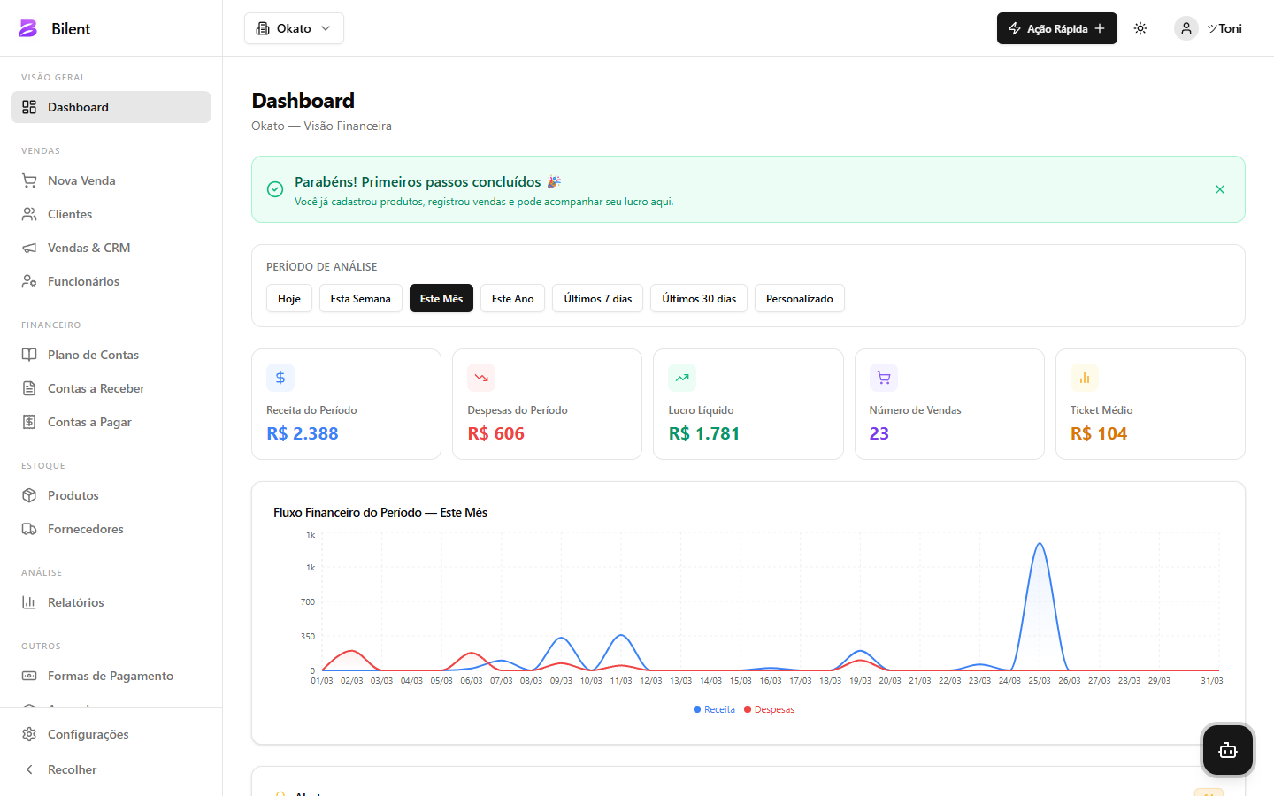Open Contas a Pagar in the sidebar
The image size is (1274, 796).
(x=88, y=422)
